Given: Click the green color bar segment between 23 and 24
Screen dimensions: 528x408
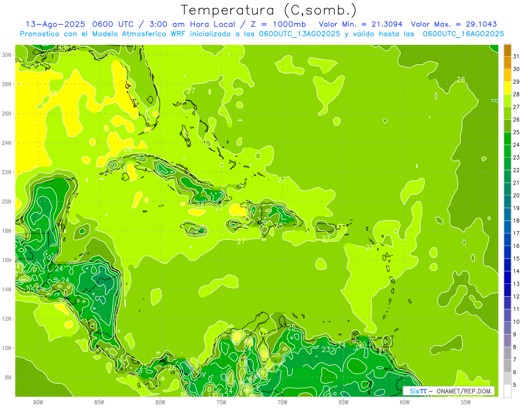Looking at the screenshot, I should coord(507,151).
